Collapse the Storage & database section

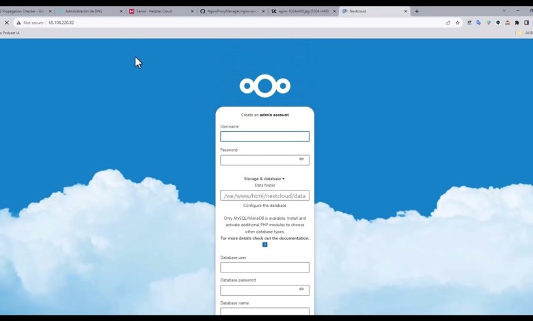coord(264,179)
